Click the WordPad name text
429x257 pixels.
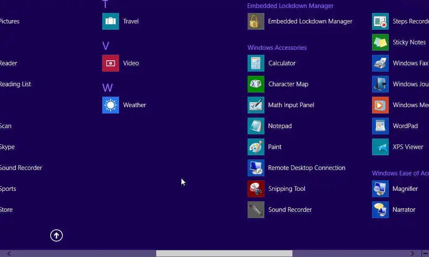click(x=405, y=126)
